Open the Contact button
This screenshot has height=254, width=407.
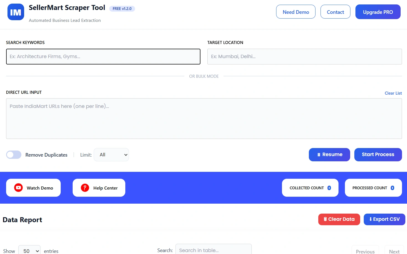[335, 12]
